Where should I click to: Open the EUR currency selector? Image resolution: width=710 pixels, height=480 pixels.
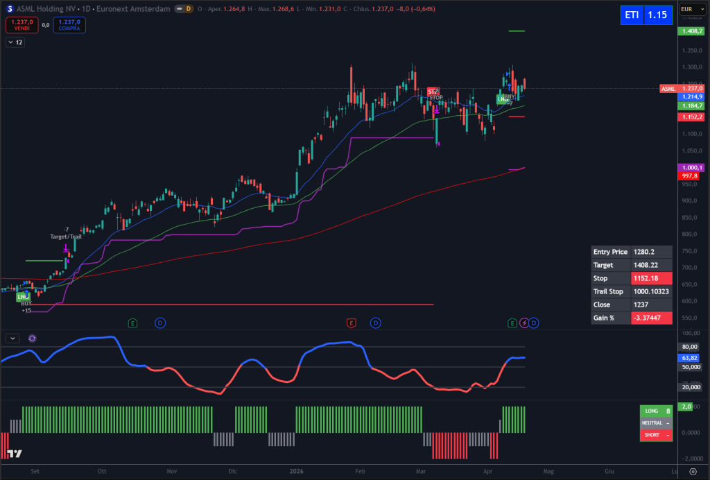click(693, 9)
